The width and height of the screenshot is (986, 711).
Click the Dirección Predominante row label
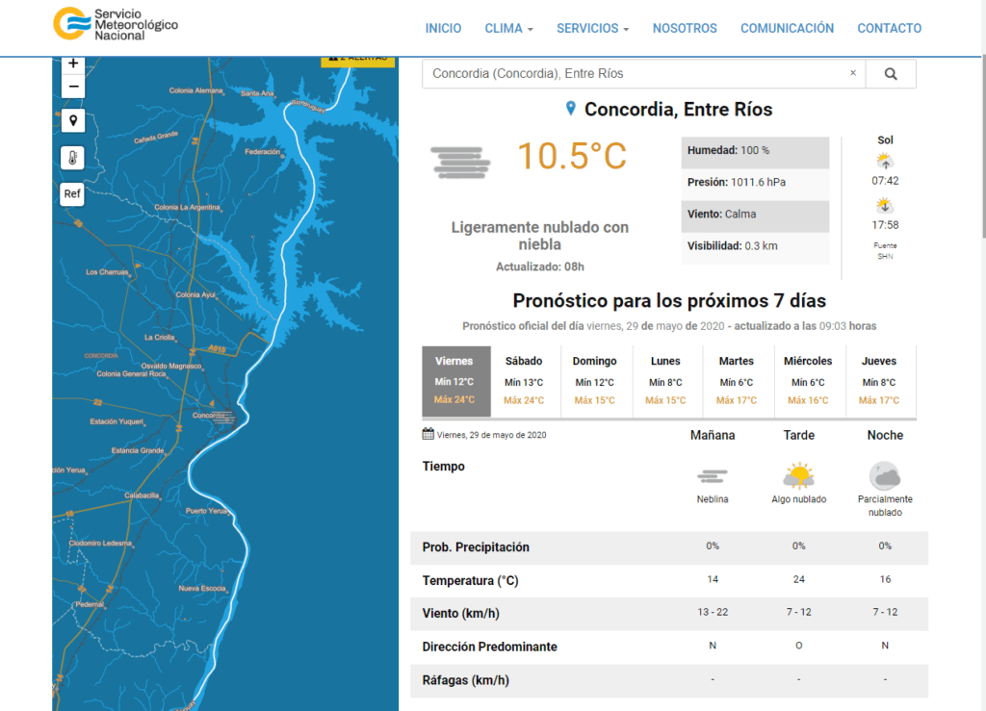tap(489, 647)
